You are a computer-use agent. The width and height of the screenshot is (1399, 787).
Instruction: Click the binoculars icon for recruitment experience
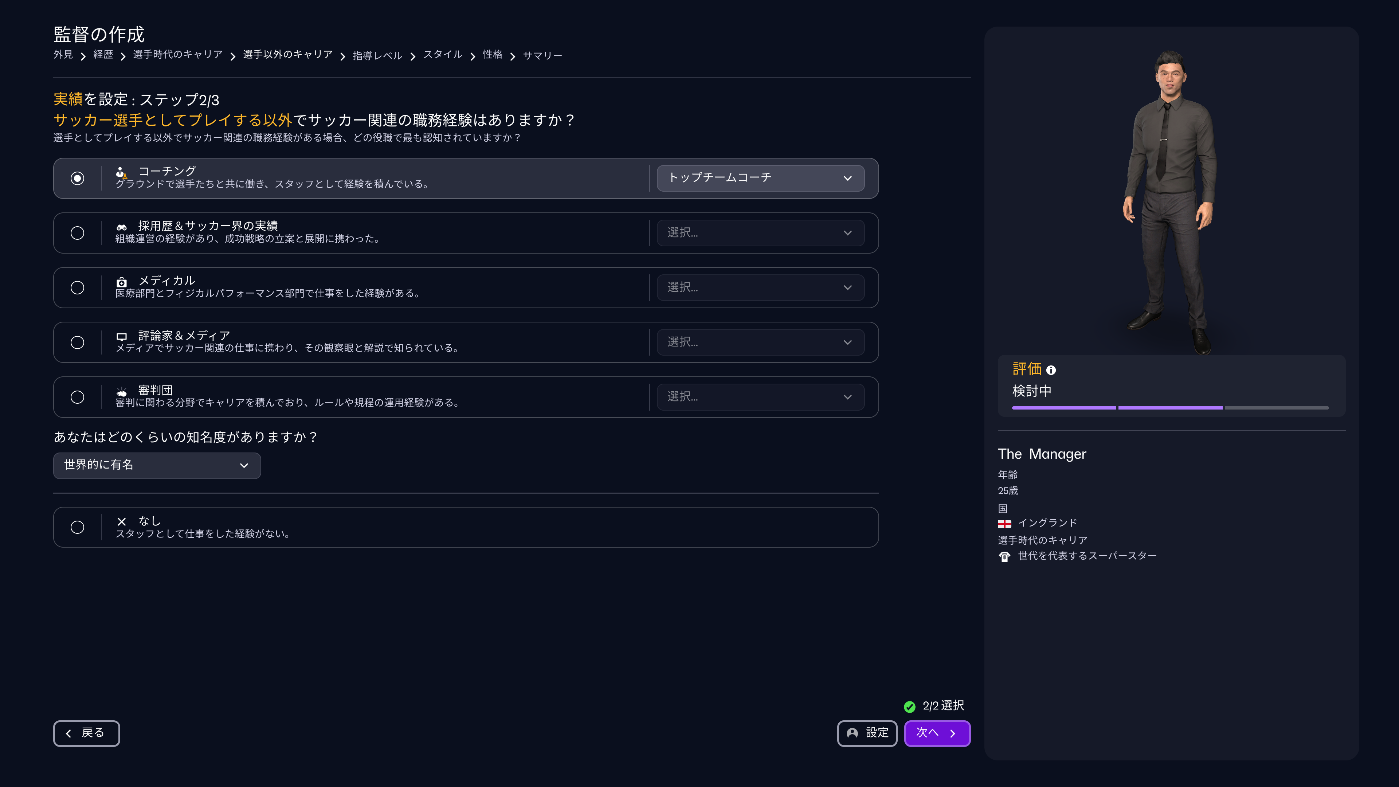(121, 227)
